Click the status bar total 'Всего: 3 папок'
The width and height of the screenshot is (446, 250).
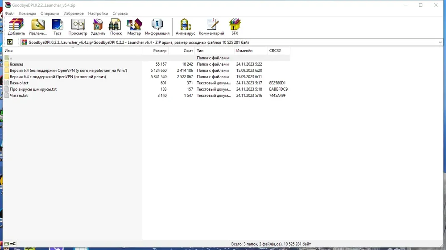271,244
